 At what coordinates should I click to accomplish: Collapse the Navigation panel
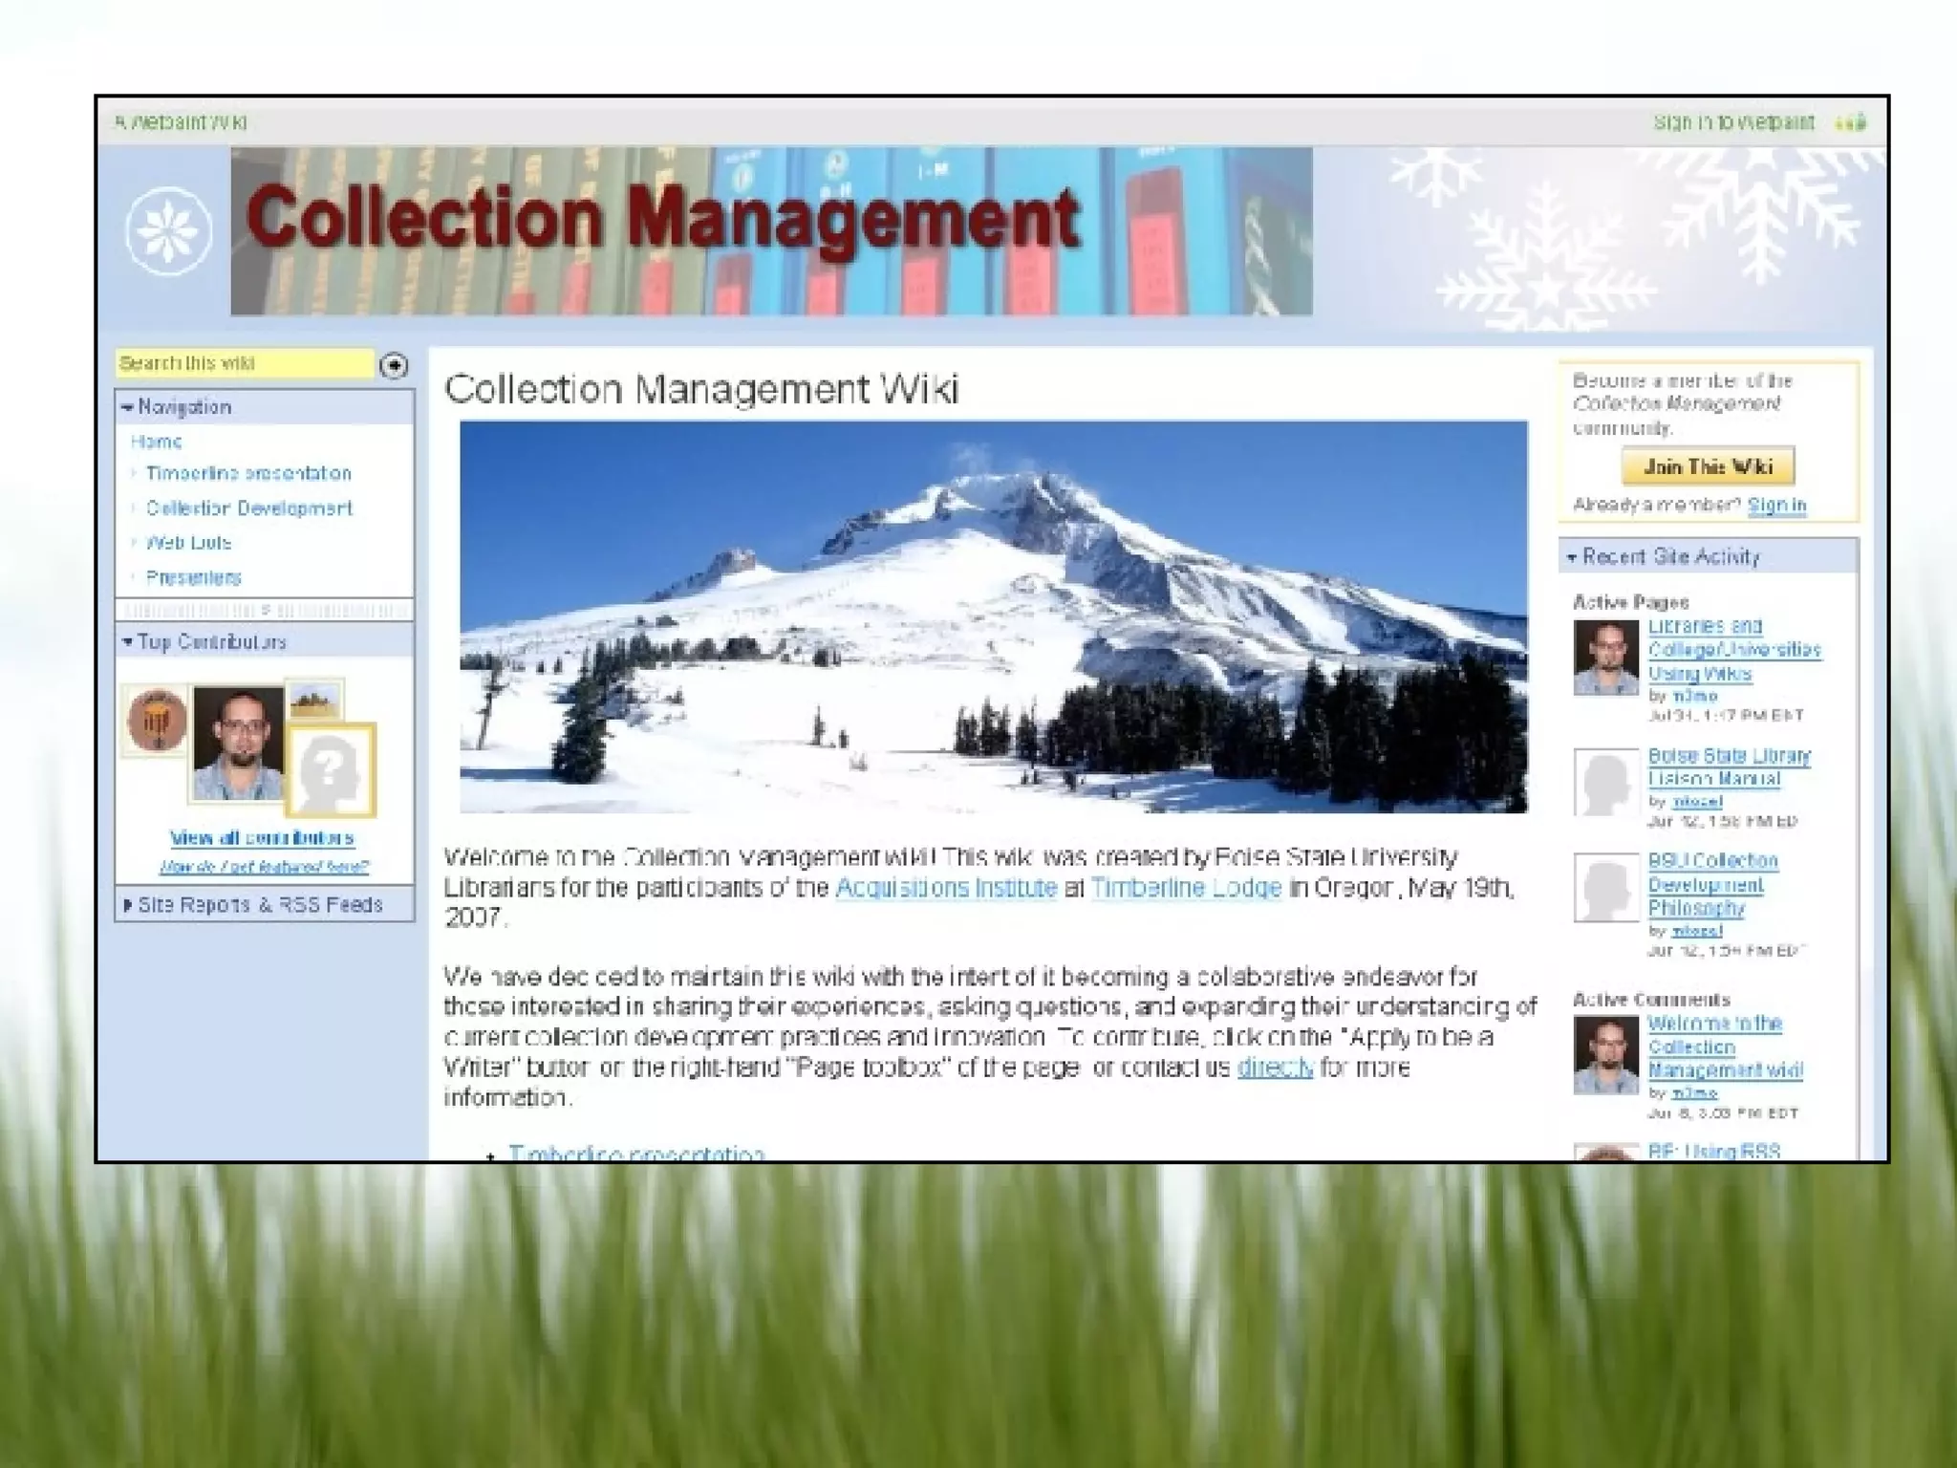coord(127,407)
